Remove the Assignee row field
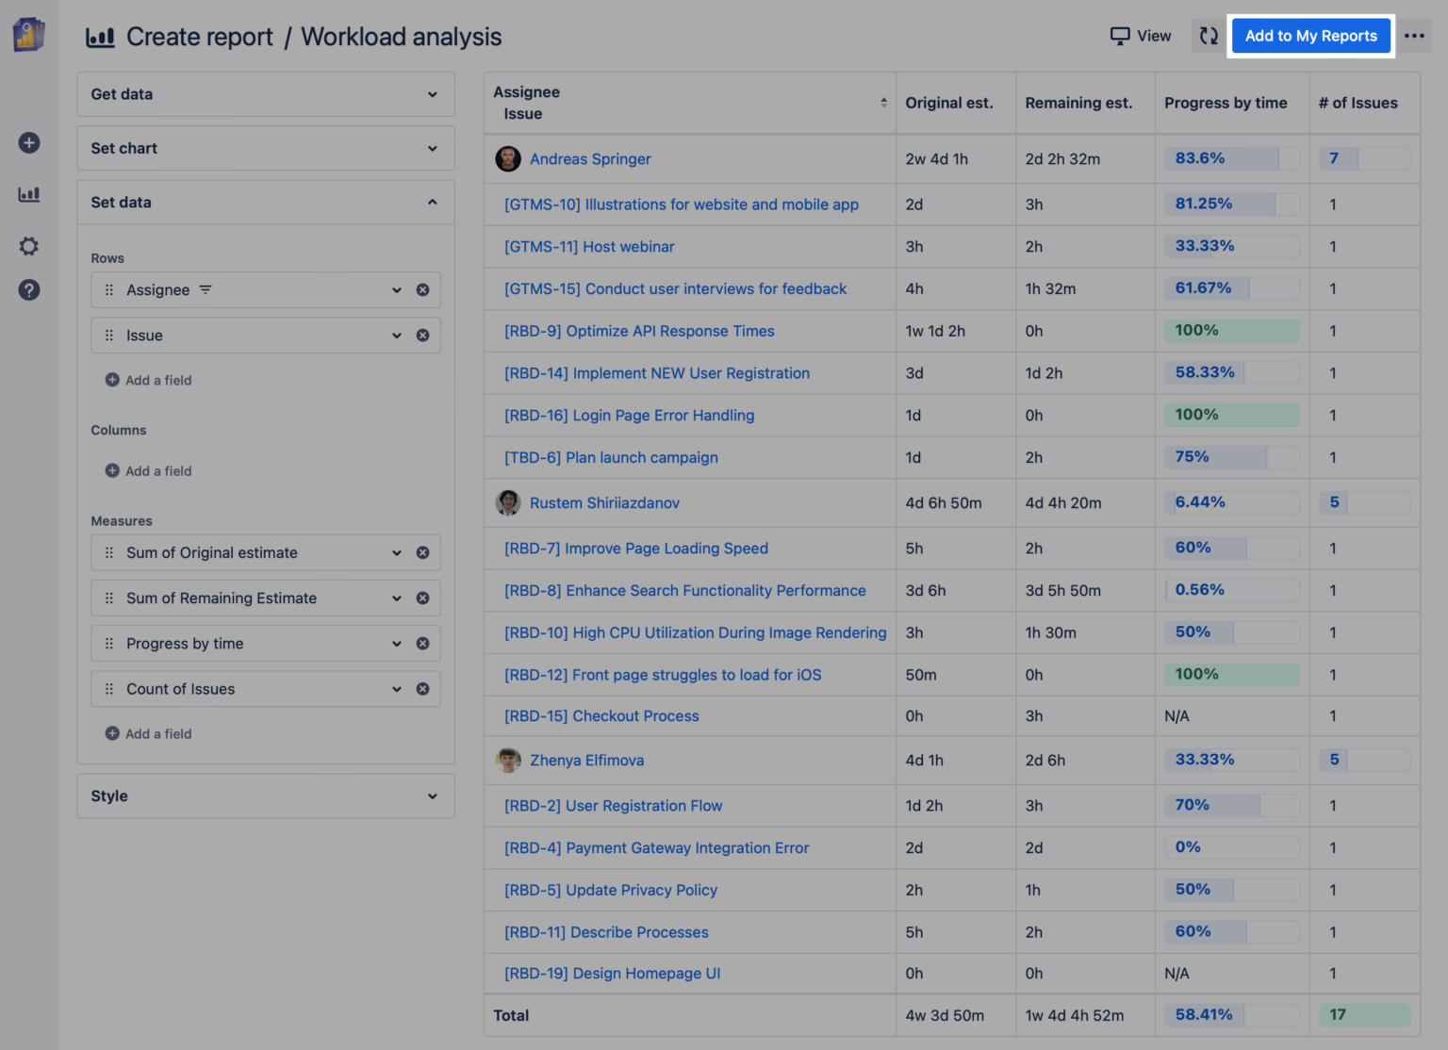Viewport: 1448px width, 1050px height. [423, 290]
